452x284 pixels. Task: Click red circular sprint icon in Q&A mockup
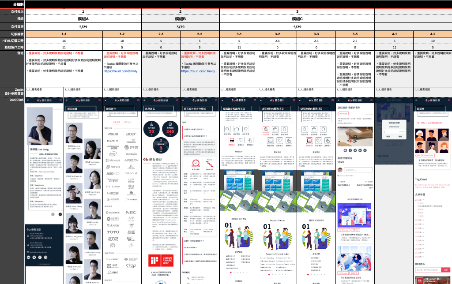pos(196,163)
